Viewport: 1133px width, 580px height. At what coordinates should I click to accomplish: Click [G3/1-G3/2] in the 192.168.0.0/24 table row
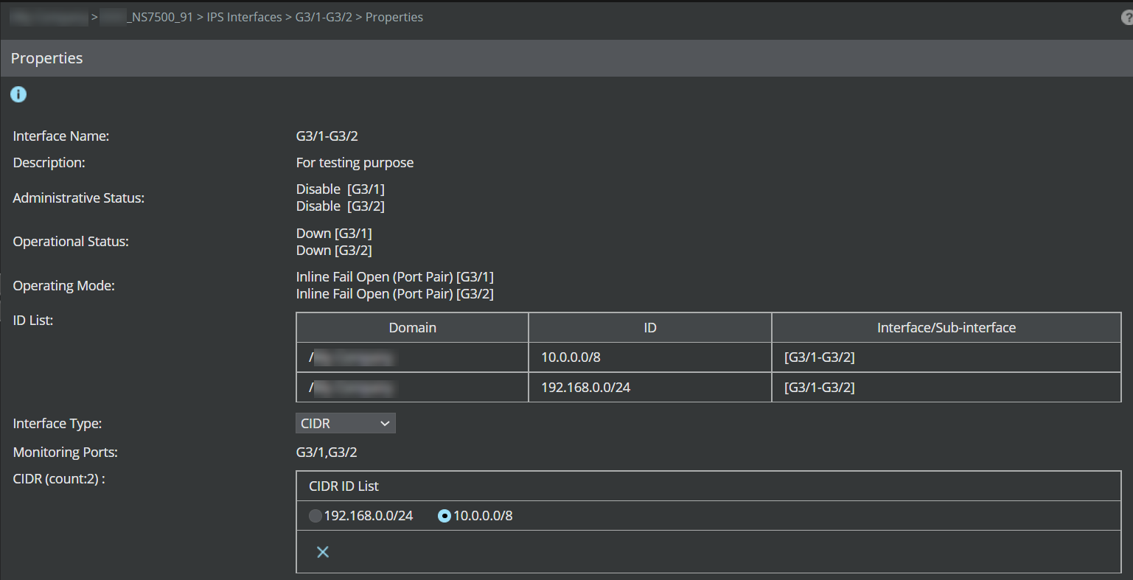pyautogui.click(x=820, y=388)
